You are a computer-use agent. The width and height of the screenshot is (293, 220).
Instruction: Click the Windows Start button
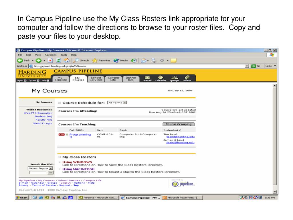pos(22,198)
